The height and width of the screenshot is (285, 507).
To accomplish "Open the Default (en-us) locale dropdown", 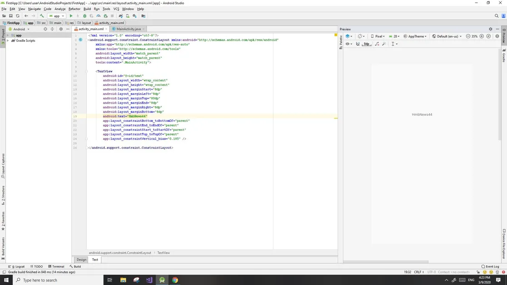I will pos(447,36).
